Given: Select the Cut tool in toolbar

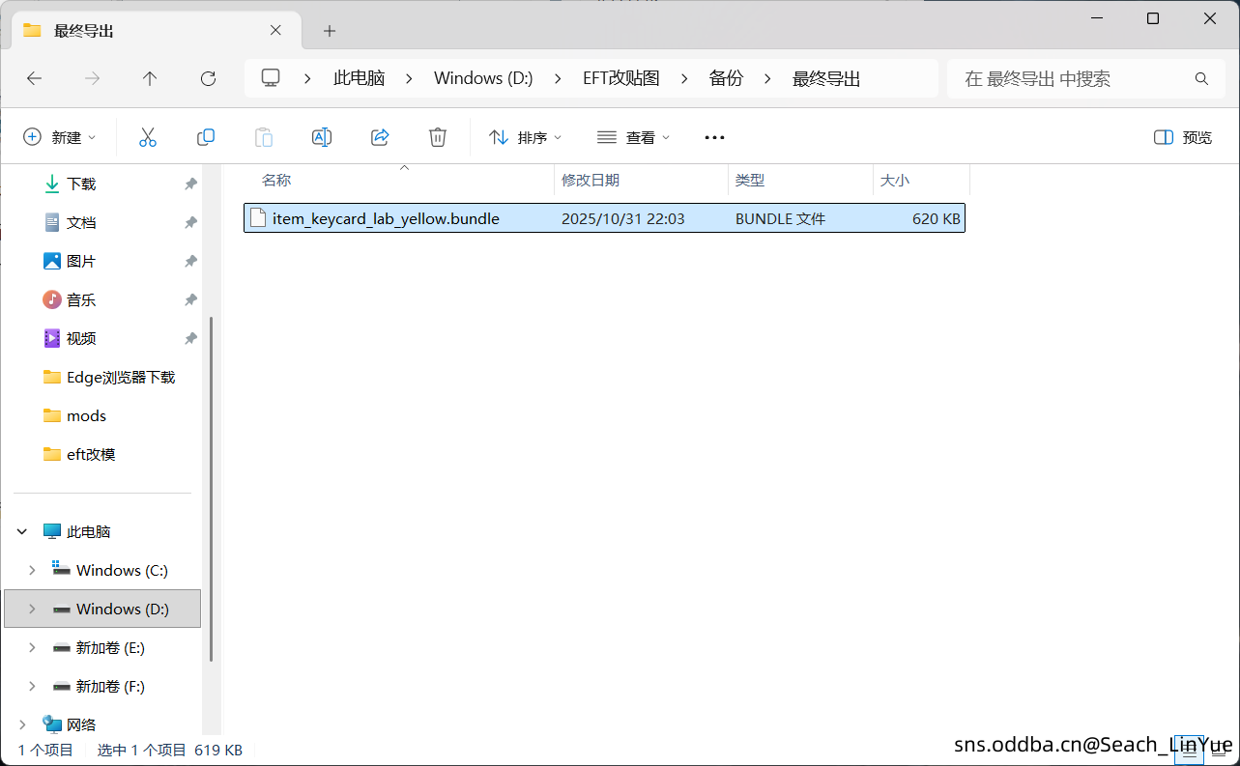Looking at the screenshot, I should pyautogui.click(x=147, y=137).
